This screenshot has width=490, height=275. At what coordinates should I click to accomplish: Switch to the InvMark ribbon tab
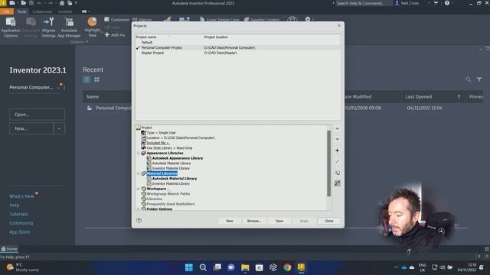pyautogui.click(x=65, y=11)
